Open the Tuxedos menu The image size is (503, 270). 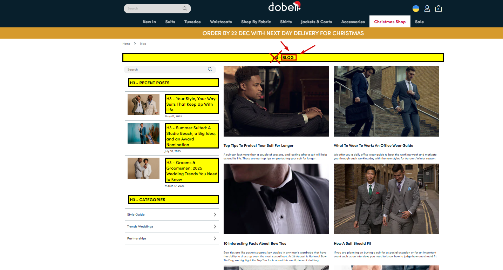pyautogui.click(x=192, y=22)
